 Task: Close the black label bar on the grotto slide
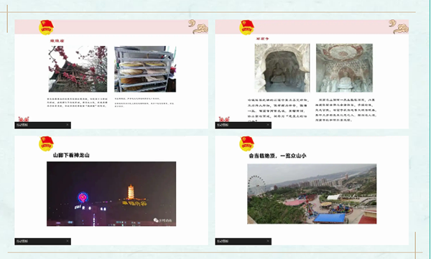268,125
